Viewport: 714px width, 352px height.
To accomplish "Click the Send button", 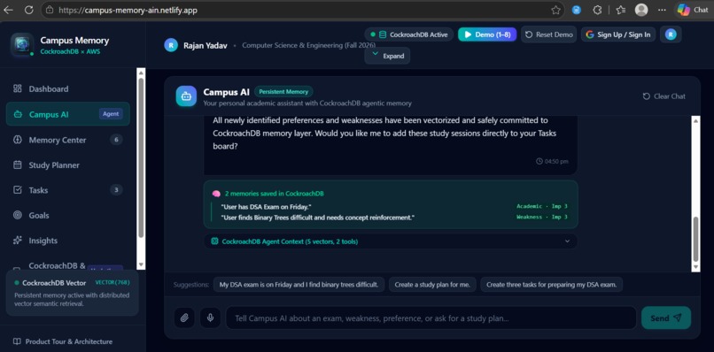I will click(666, 318).
